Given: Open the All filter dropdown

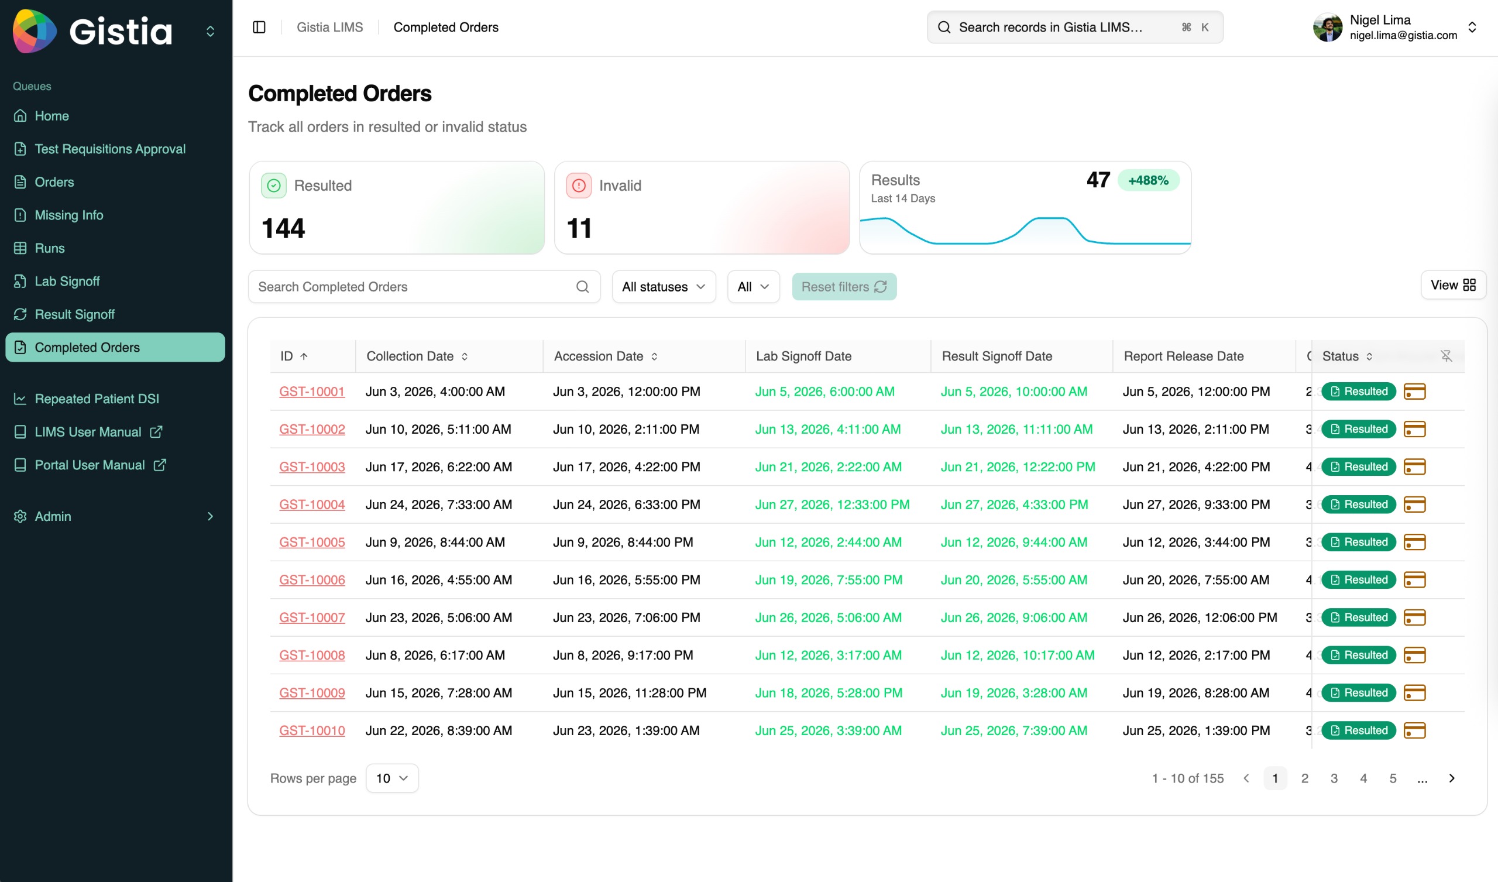Looking at the screenshot, I should click(x=753, y=287).
